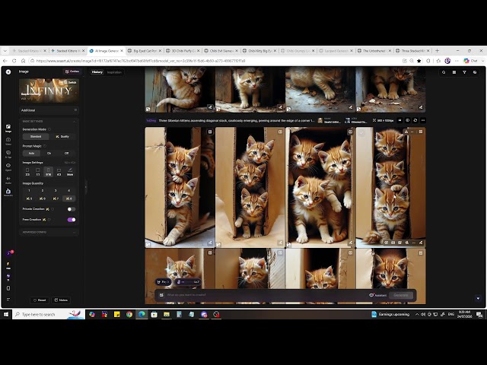Screen dimensions: 487x365
Task: Open the model version dropdown on Infinity card
Action: point(25,99)
